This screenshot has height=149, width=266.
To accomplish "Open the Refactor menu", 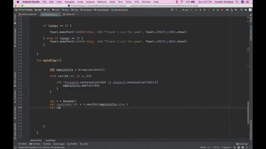I will pos(102,2).
